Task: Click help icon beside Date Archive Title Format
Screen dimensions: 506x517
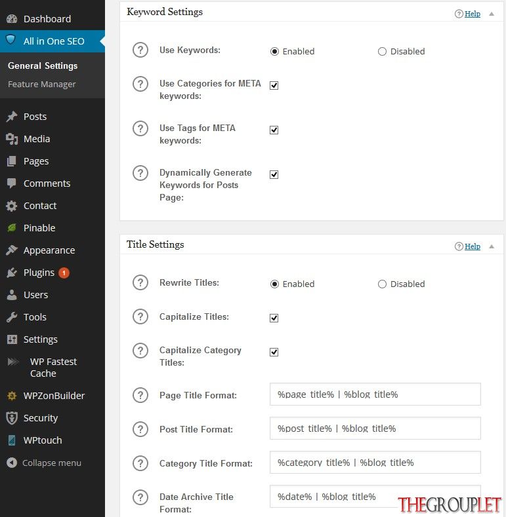Action: 140,497
